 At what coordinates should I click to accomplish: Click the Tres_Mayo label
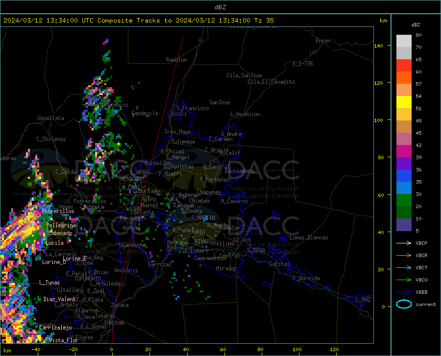click(x=177, y=132)
